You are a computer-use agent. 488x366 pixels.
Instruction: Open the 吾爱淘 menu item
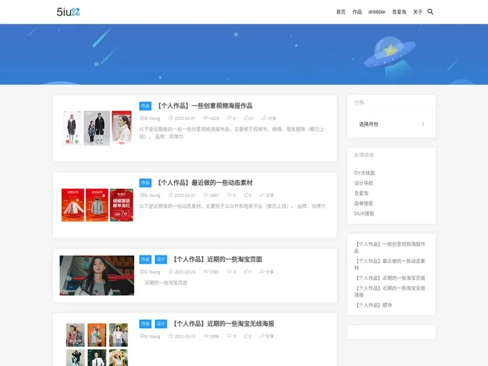pos(399,12)
